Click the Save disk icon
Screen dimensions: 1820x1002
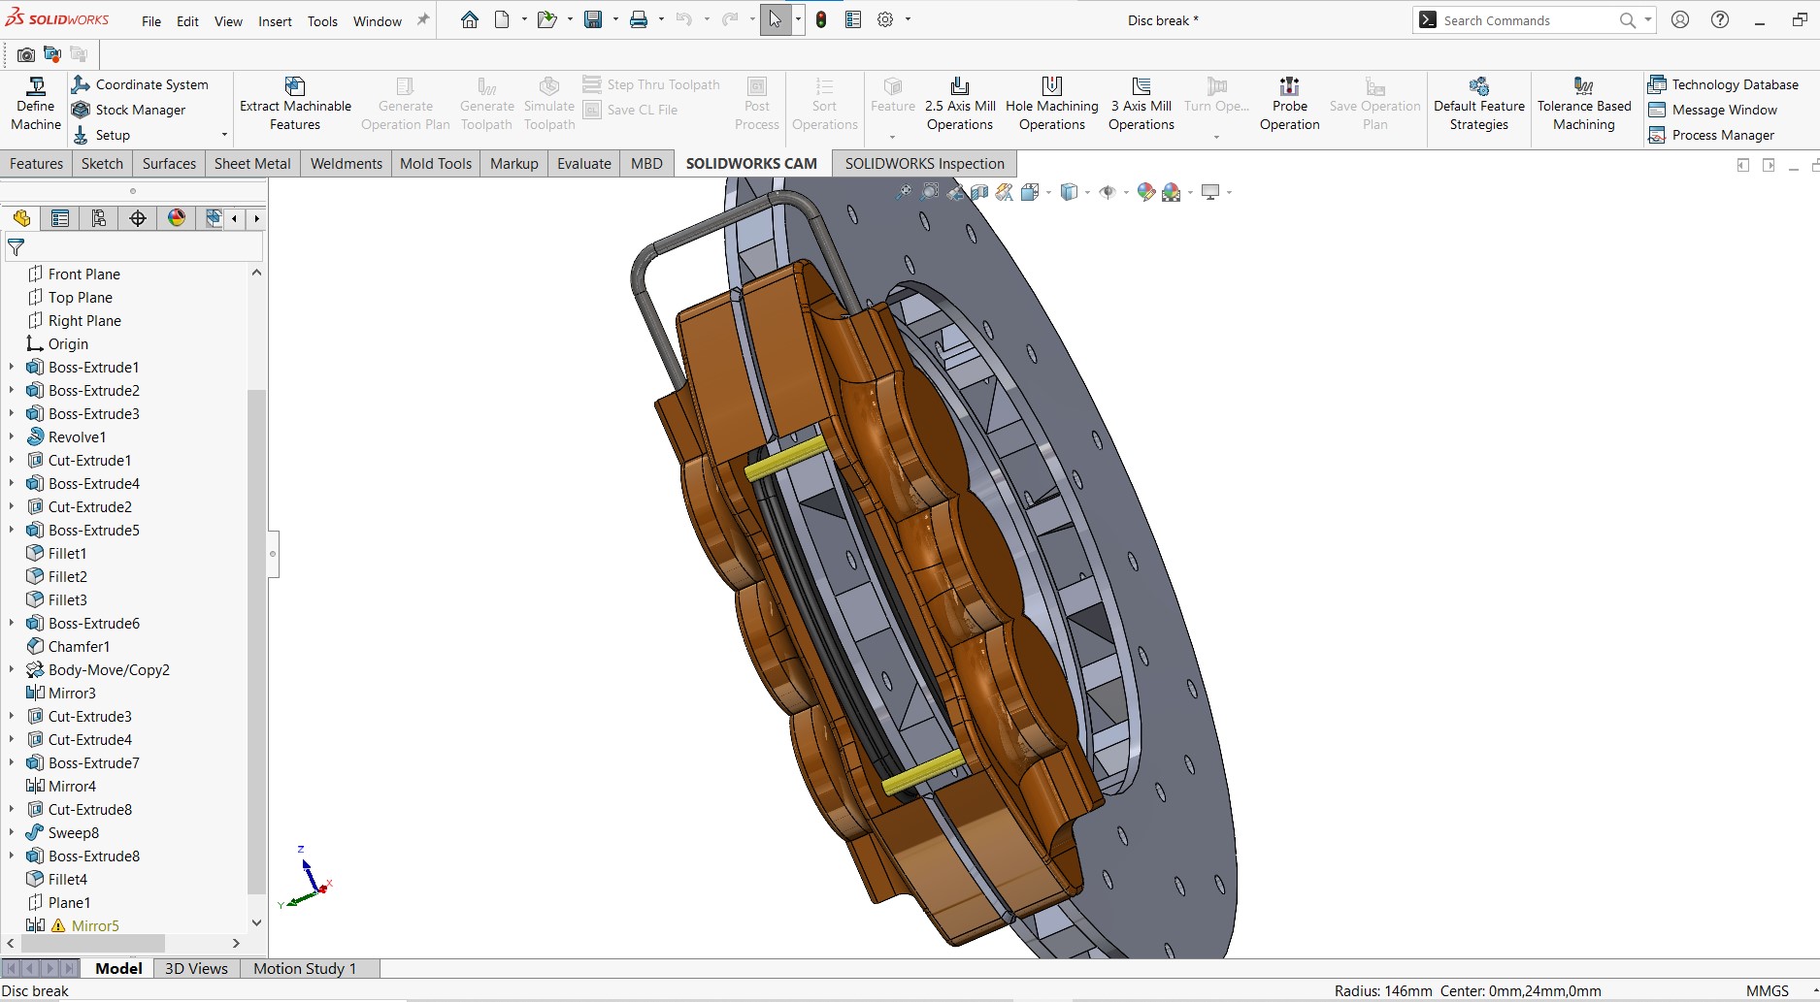tap(593, 19)
